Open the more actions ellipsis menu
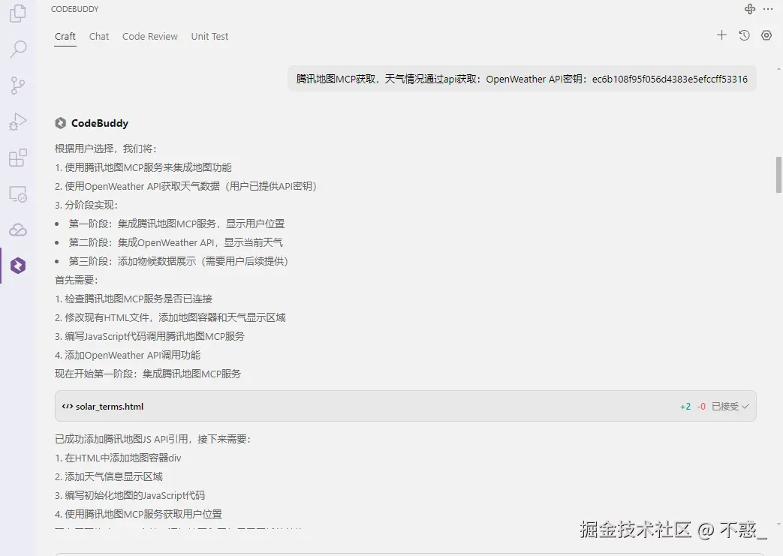Viewport: 783px width, 556px height. pyautogui.click(x=768, y=9)
